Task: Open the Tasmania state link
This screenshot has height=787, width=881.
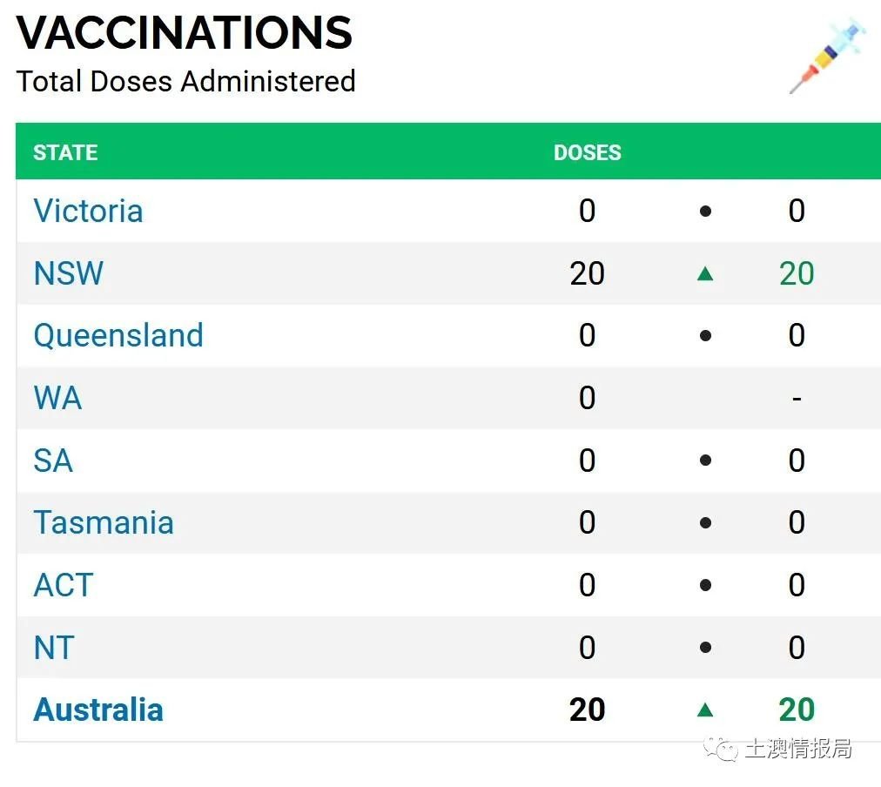Action: 104,523
